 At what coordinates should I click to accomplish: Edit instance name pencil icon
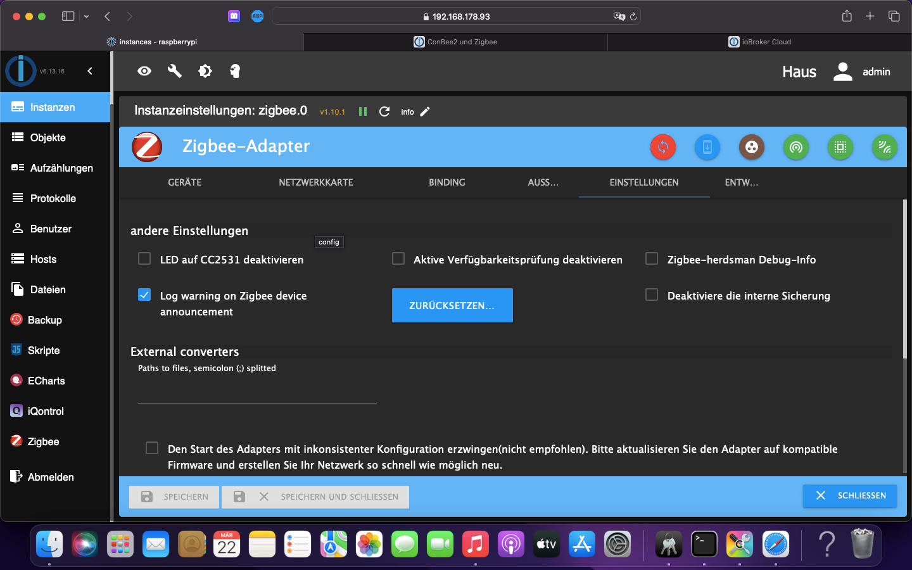coord(425,111)
